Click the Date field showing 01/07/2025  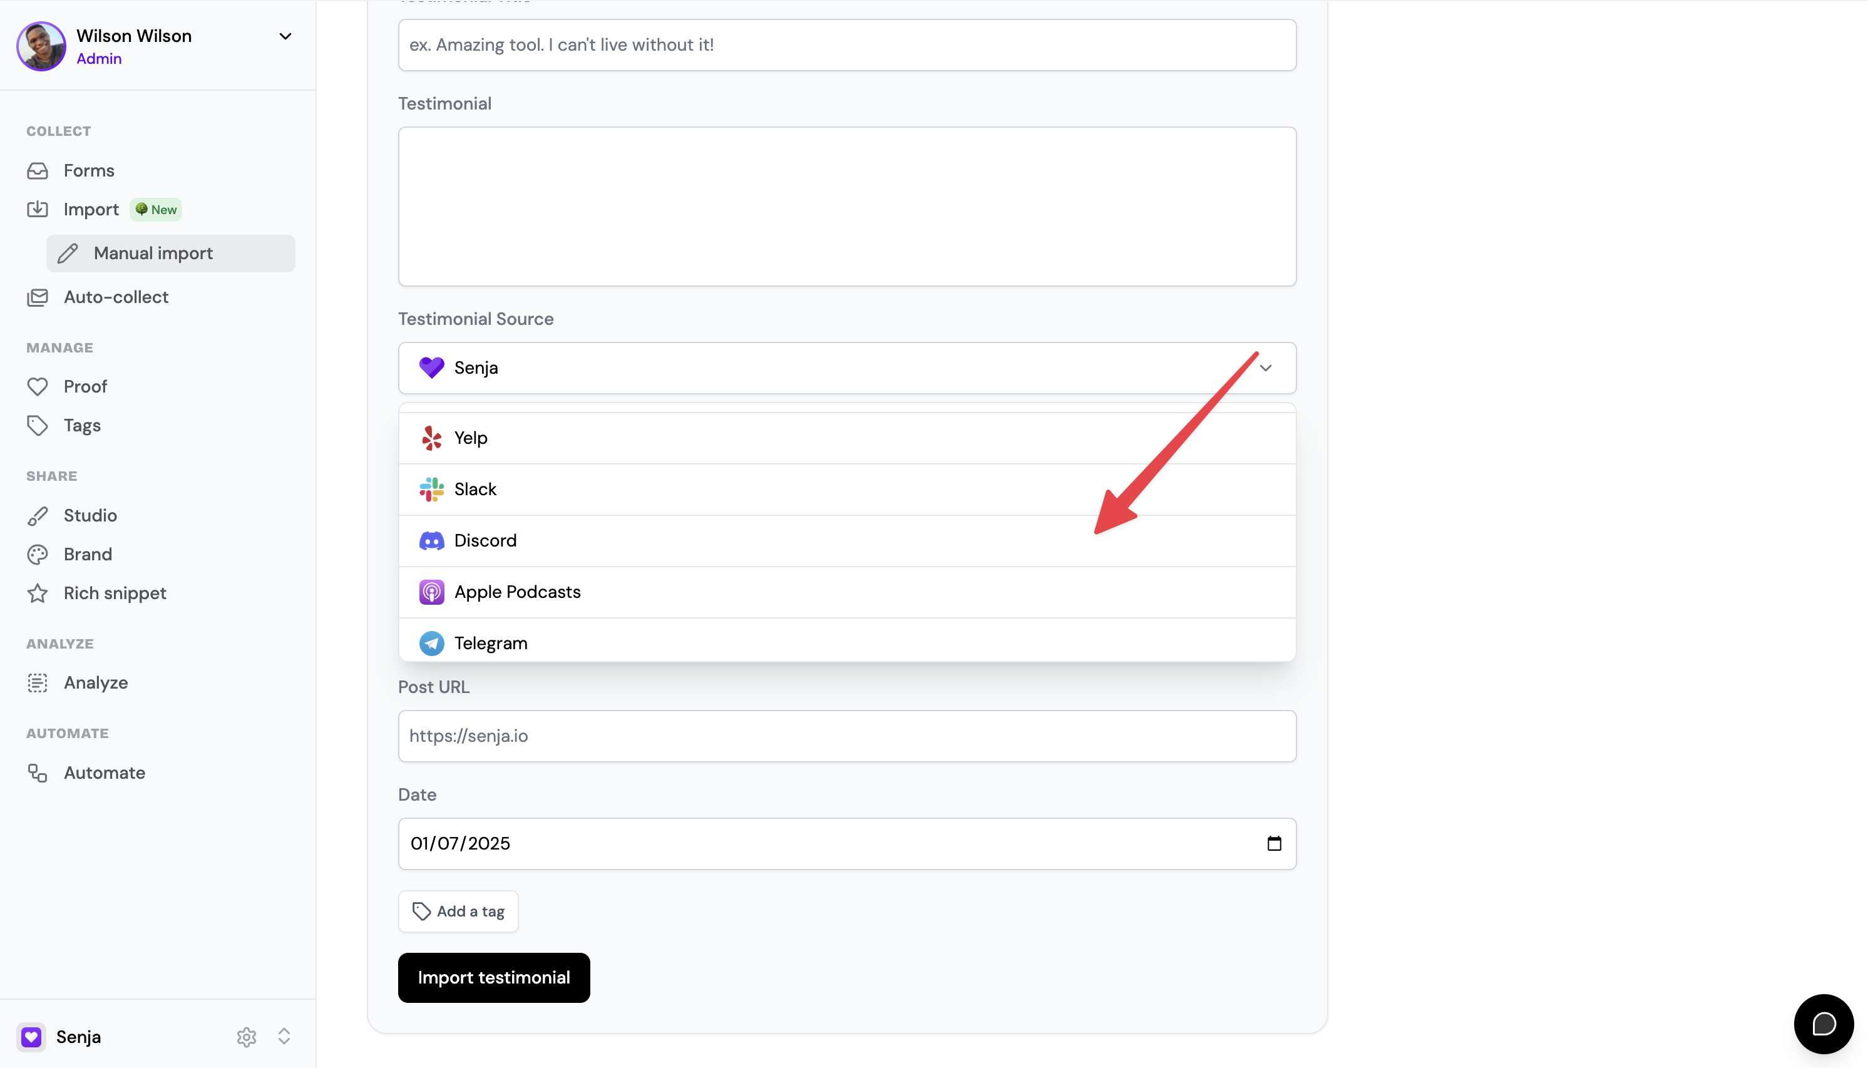(x=847, y=843)
